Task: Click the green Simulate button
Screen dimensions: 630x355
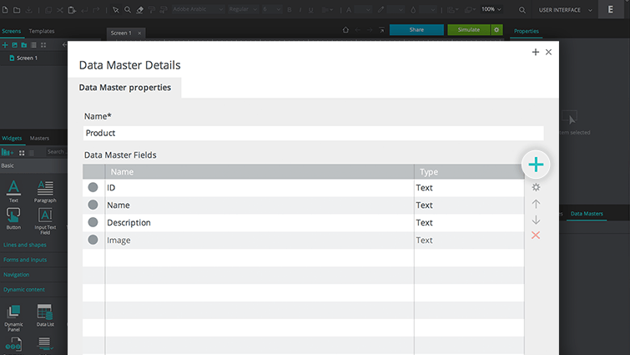Action: coord(469,29)
